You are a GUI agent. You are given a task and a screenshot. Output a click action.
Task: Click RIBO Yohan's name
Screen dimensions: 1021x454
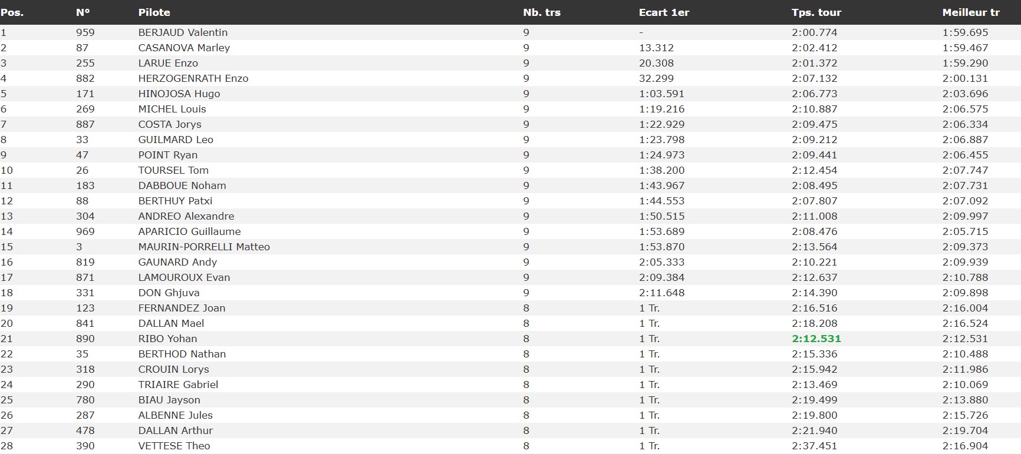point(167,339)
